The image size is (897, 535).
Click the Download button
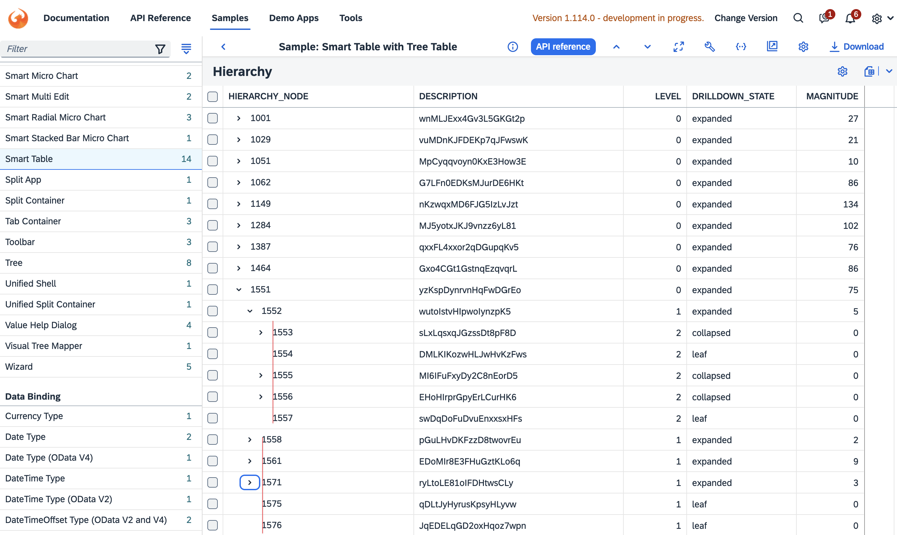pyautogui.click(x=857, y=46)
